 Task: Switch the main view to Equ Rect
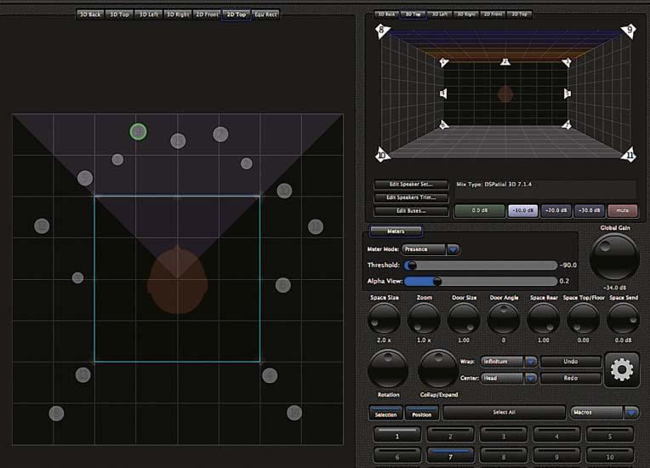[265, 14]
